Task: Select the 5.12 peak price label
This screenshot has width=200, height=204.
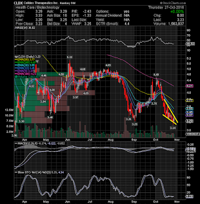Action: point(70,57)
